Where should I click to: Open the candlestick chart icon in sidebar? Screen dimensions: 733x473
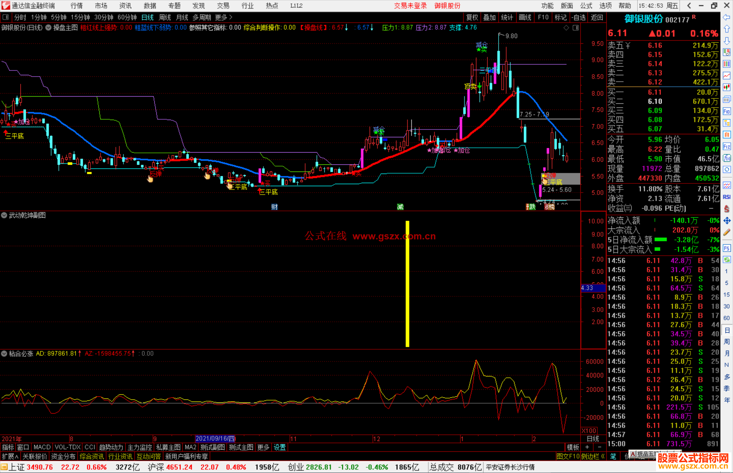(727, 87)
